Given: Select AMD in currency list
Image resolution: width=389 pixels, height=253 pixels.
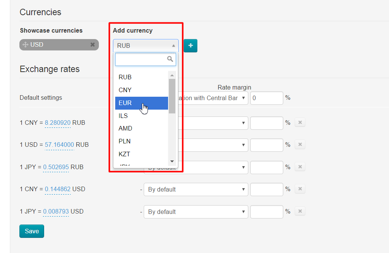Looking at the screenshot, I should click(142, 129).
